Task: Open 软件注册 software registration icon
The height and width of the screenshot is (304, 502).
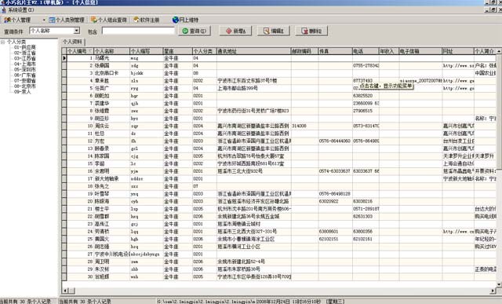Action: (x=136, y=20)
